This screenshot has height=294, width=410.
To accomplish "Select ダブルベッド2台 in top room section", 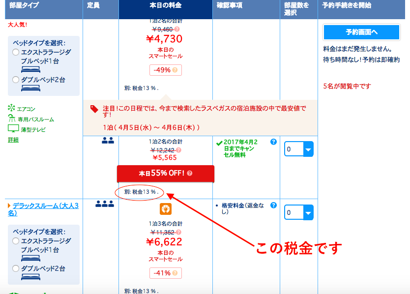I will pos(16,80).
